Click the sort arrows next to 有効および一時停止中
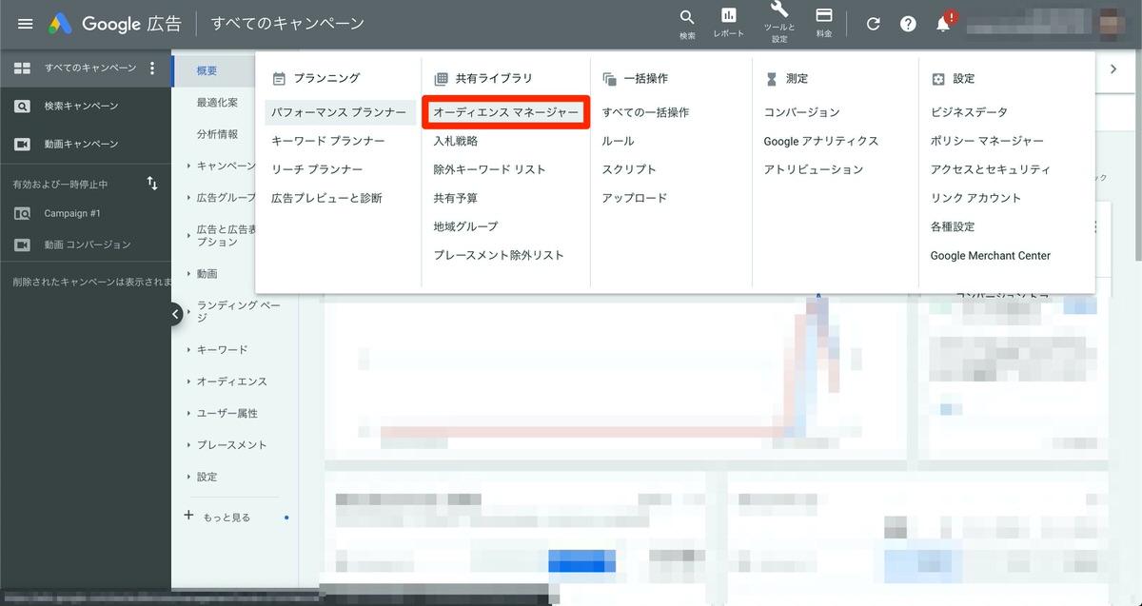1142x606 pixels. coord(152,184)
